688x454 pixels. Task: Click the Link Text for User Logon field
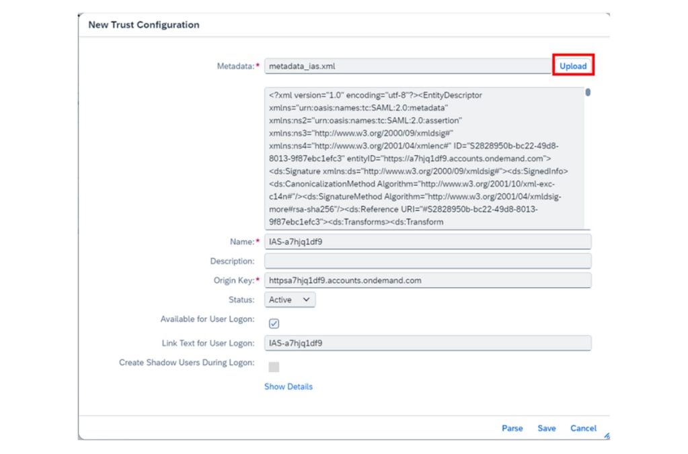[427, 343]
